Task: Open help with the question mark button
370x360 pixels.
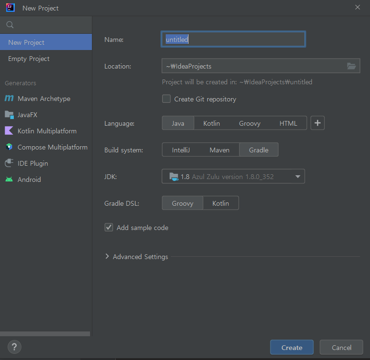Action: (x=14, y=347)
